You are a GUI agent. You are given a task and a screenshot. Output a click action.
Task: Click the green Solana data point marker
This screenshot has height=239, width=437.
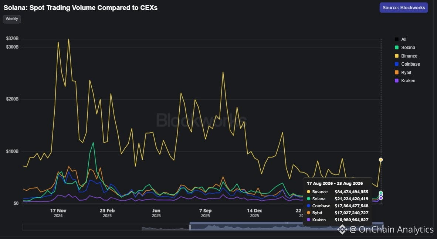[381, 193]
